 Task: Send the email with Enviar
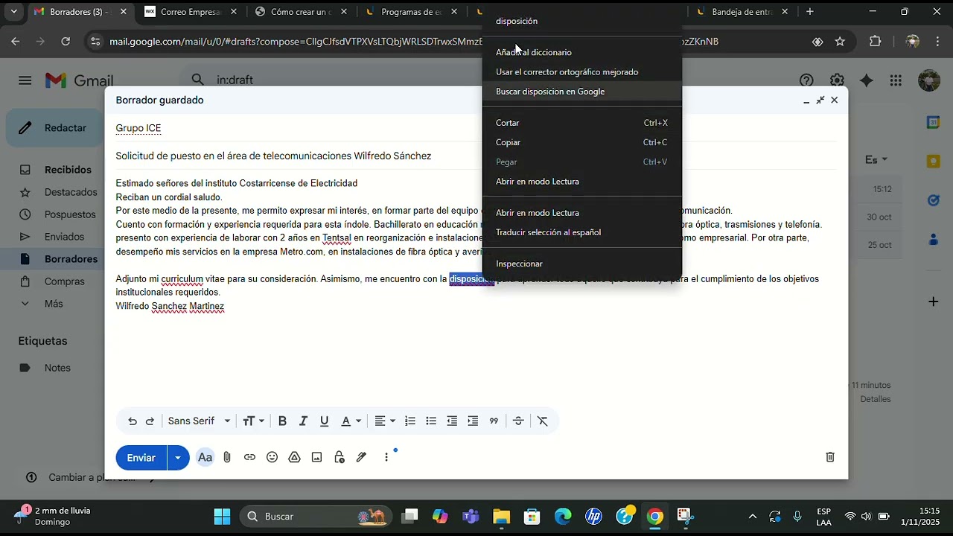[x=141, y=458]
